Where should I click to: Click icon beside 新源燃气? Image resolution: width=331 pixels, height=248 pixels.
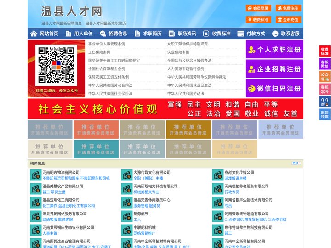pyautogui.click(x=127, y=216)
